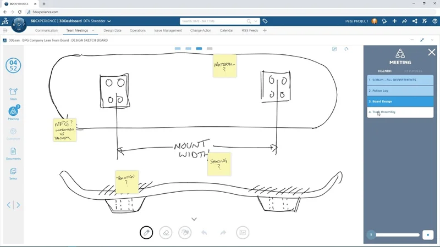Stop the meeting timer square button

(428, 235)
